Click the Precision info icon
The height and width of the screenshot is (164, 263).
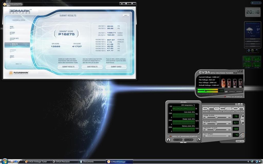pyautogui.click(x=168, y=140)
